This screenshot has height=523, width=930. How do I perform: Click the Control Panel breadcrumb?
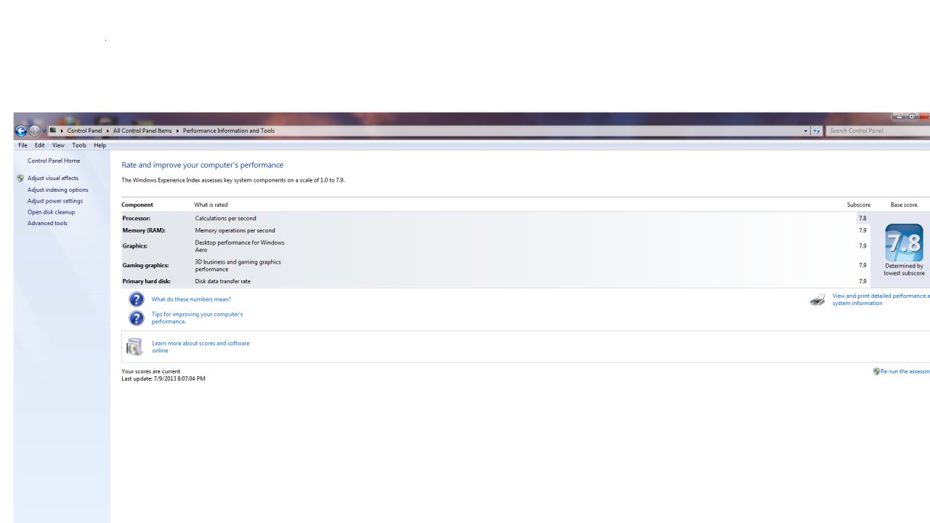(84, 131)
